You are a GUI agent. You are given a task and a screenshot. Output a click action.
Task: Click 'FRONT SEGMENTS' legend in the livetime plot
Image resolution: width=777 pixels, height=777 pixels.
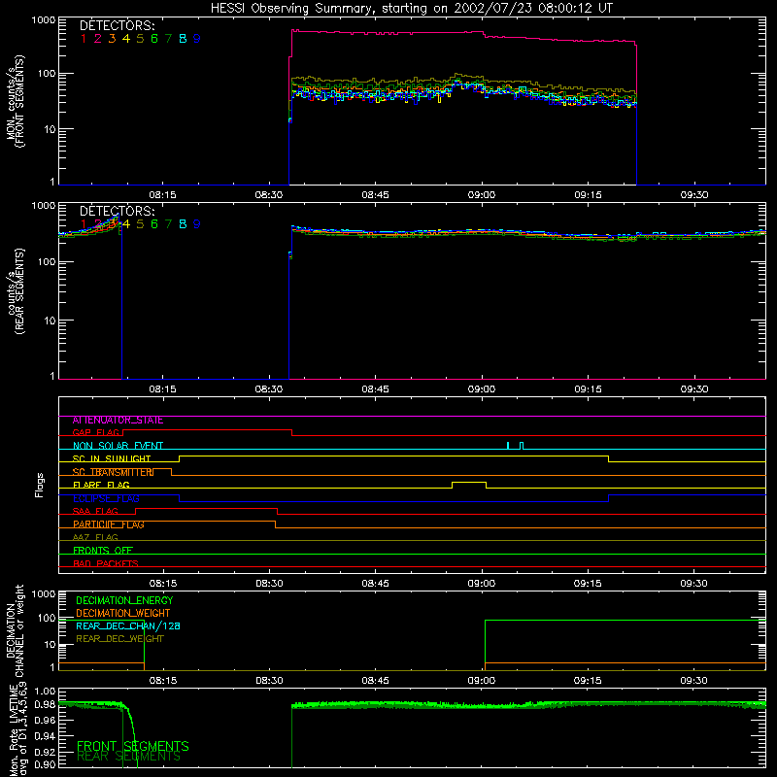pos(133,746)
